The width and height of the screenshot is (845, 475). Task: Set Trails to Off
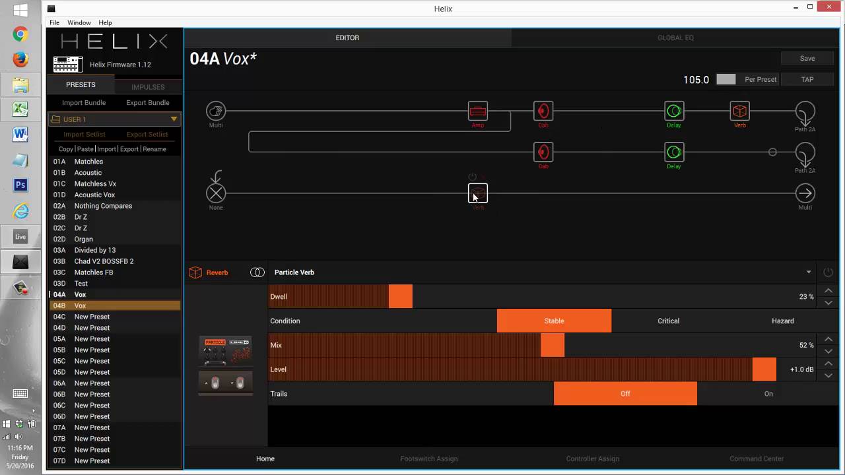pyautogui.click(x=625, y=394)
